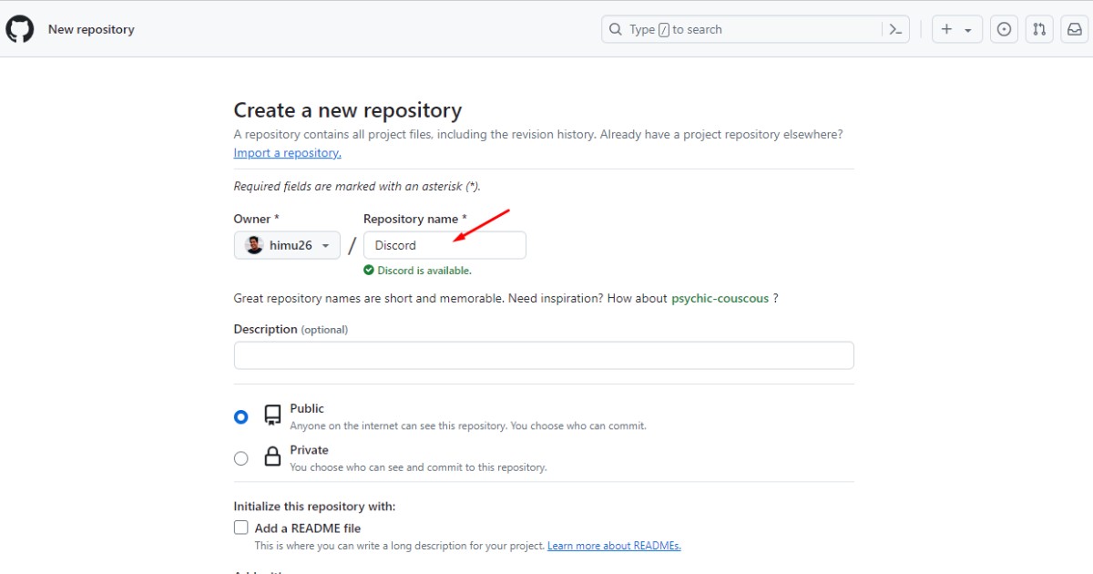This screenshot has width=1093, height=574.
Task: Click the Initialize this repository with heading
Action: 315,507
